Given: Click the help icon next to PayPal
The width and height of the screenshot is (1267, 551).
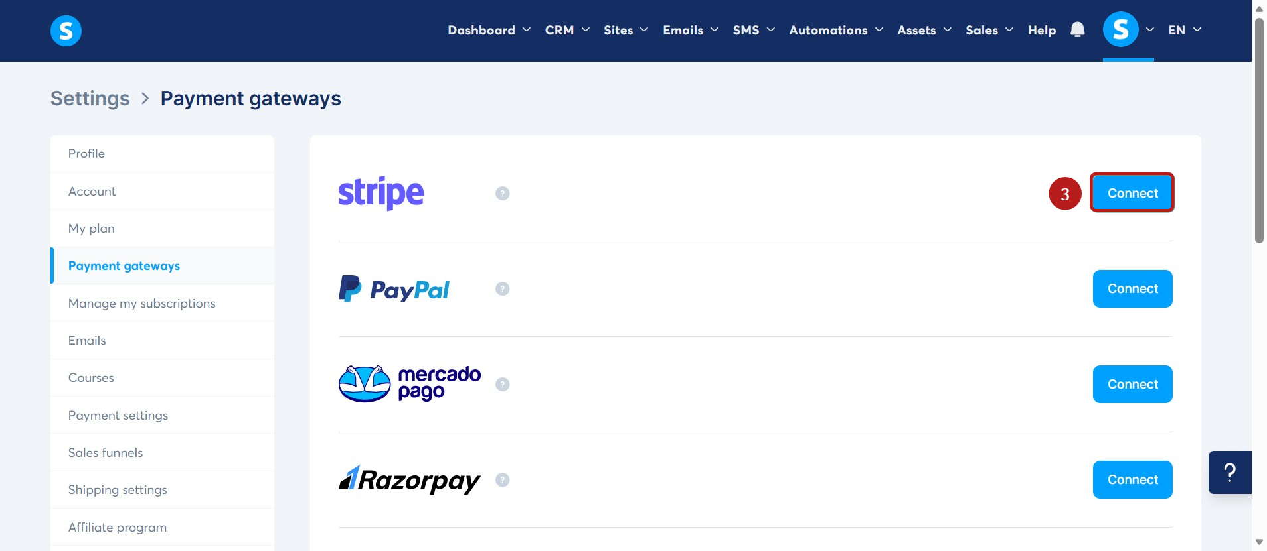Looking at the screenshot, I should tap(503, 288).
